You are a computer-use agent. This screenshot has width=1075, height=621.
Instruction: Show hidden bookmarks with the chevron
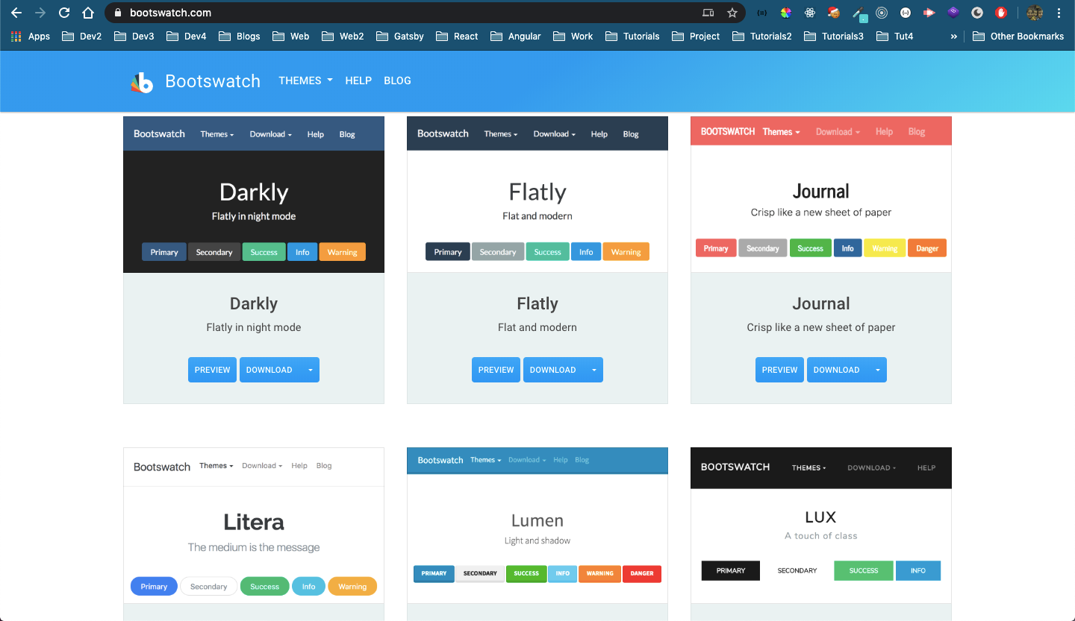tap(953, 36)
